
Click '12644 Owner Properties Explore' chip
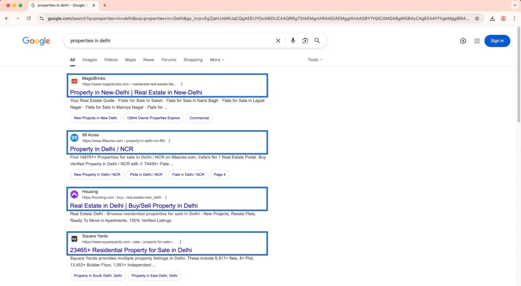coord(153,118)
